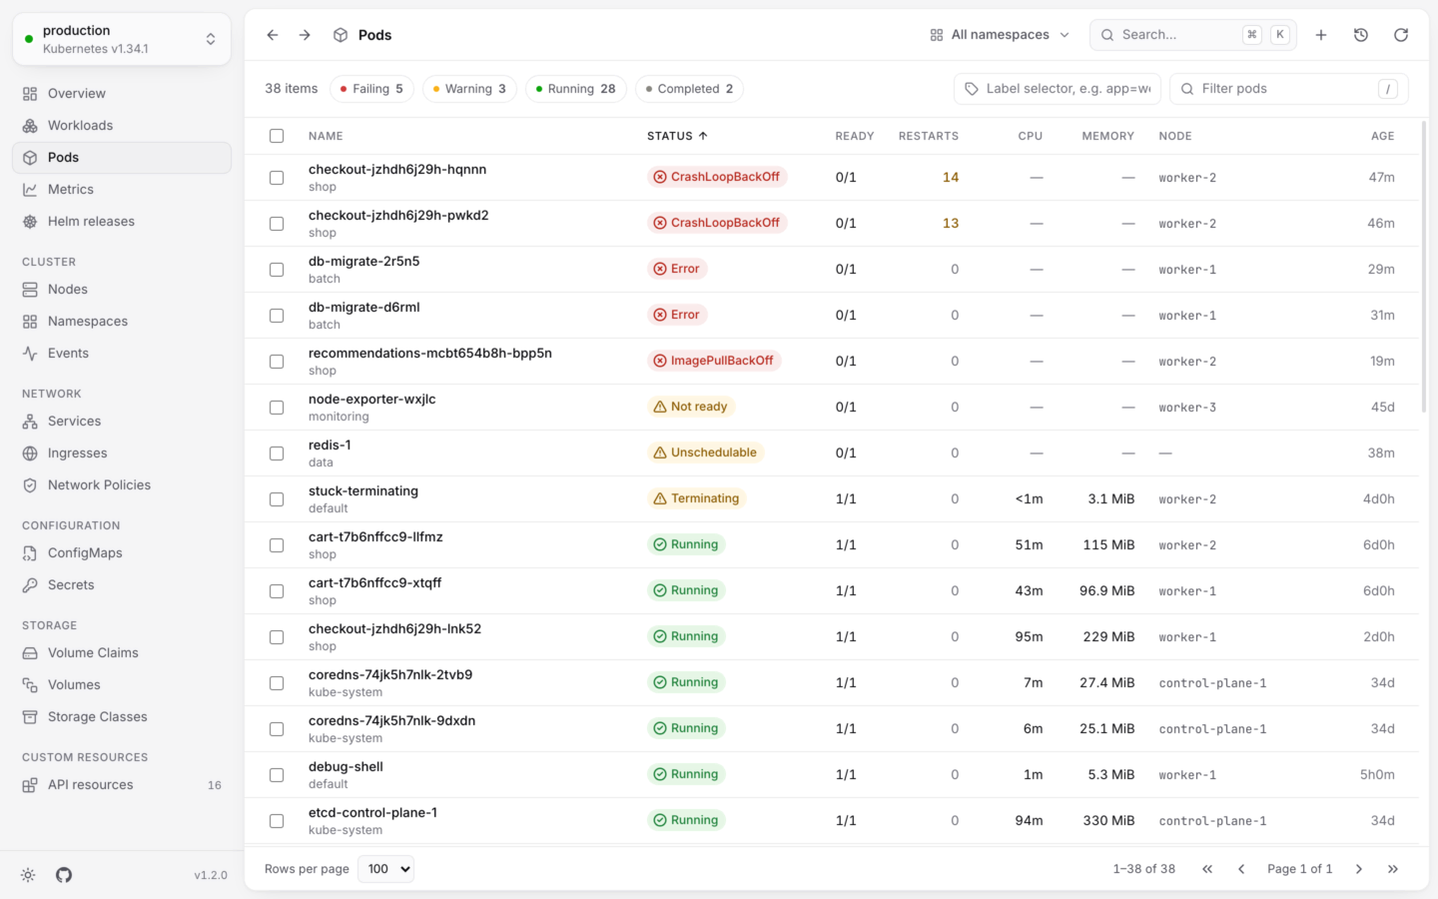
Task: Click the Network Policies shield icon
Action: pyautogui.click(x=30, y=485)
